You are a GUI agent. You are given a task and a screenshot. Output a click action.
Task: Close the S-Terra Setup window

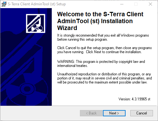pyautogui.click(x=150, y=4)
